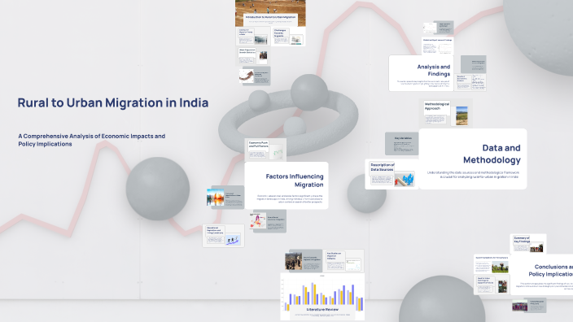
Task: Open the "Literature Review" chart slide
Action: pyautogui.click(x=322, y=297)
